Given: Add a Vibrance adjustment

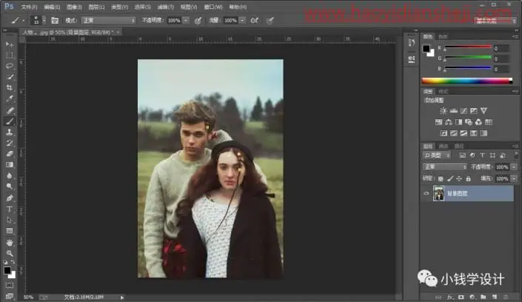Looking at the screenshot, I should pyautogui.click(x=483, y=110).
